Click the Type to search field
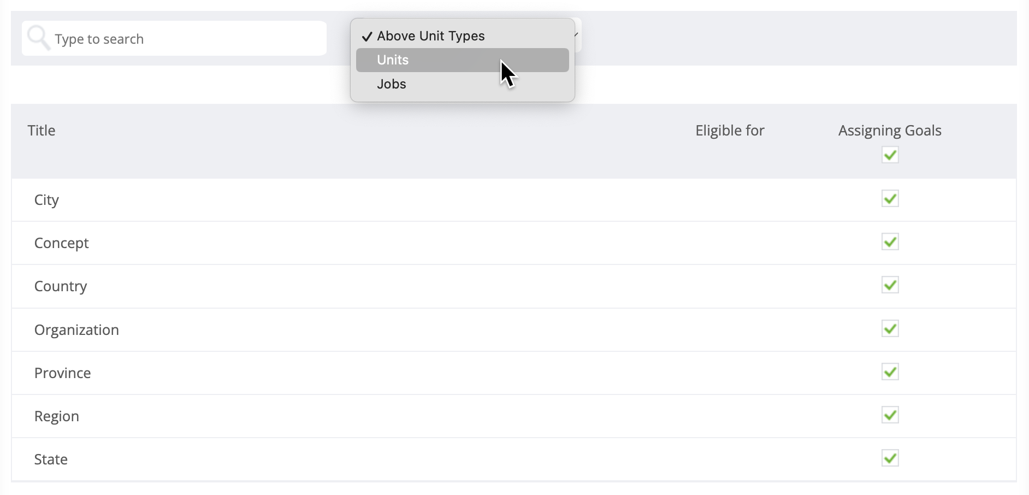This screenshot has width=1029, height=495. pos(174,38)
